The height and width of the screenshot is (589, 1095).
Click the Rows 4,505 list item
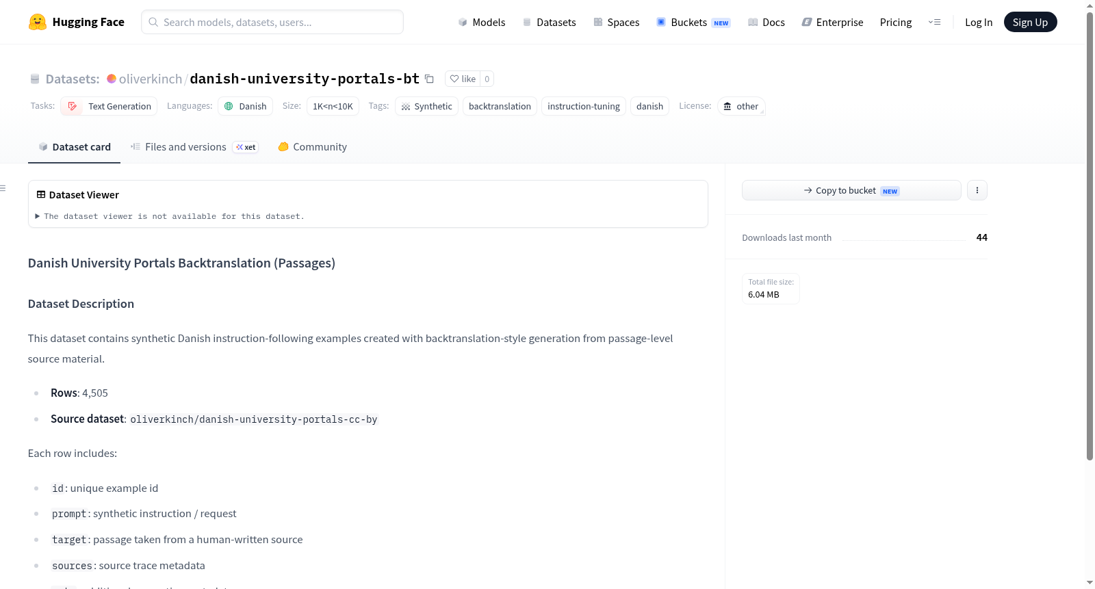tap(79, 393)
